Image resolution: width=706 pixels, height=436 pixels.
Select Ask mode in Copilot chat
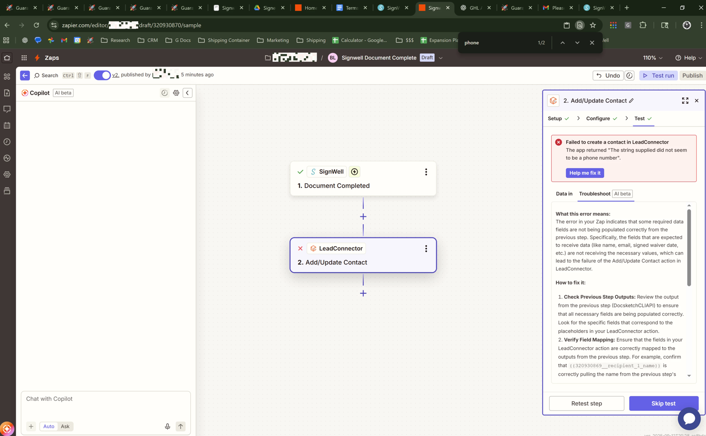(x=65, y=426)
